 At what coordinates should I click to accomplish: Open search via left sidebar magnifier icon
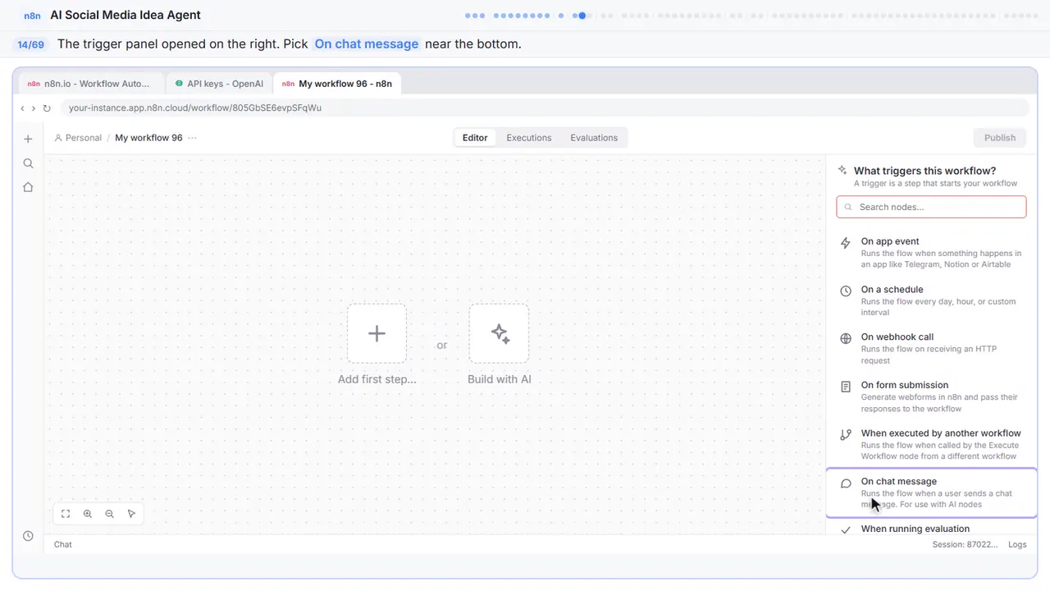[x=28, y=163]
